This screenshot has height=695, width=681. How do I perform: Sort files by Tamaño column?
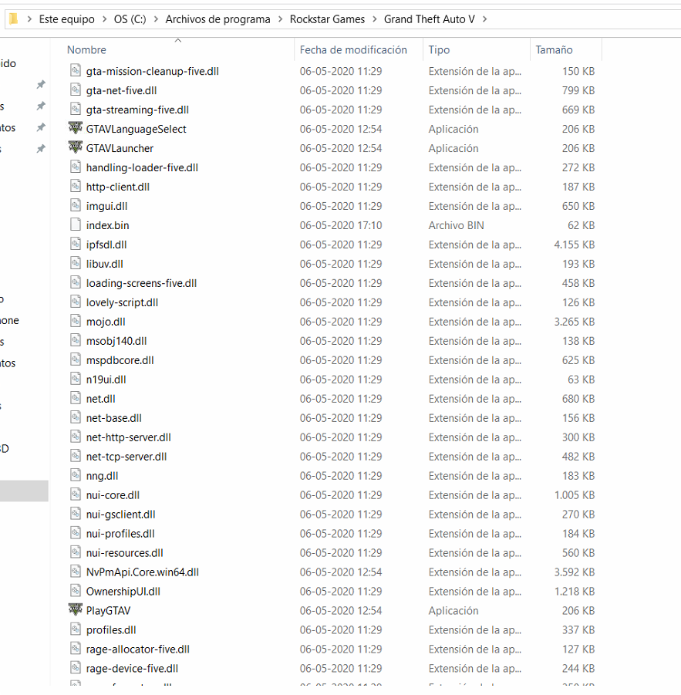tap(554, 49)
